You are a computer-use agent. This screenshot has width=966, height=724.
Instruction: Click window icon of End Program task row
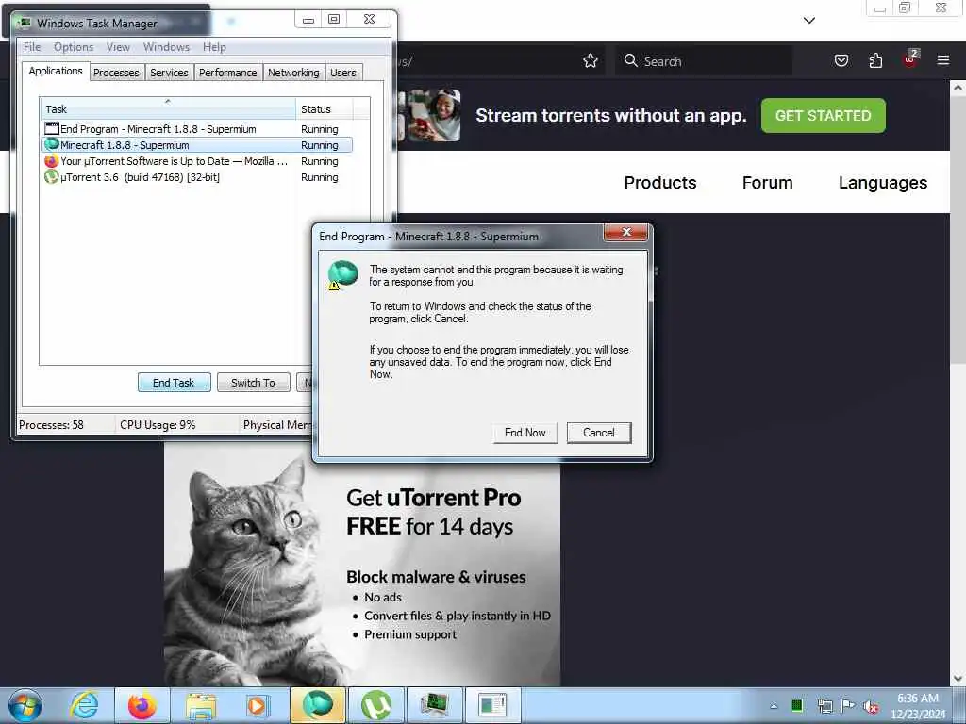[x=52, y=128]
